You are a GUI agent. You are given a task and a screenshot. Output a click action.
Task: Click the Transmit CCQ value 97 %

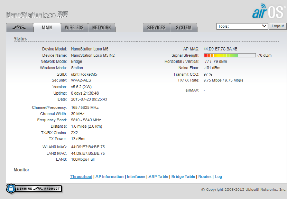pos(208,74)
